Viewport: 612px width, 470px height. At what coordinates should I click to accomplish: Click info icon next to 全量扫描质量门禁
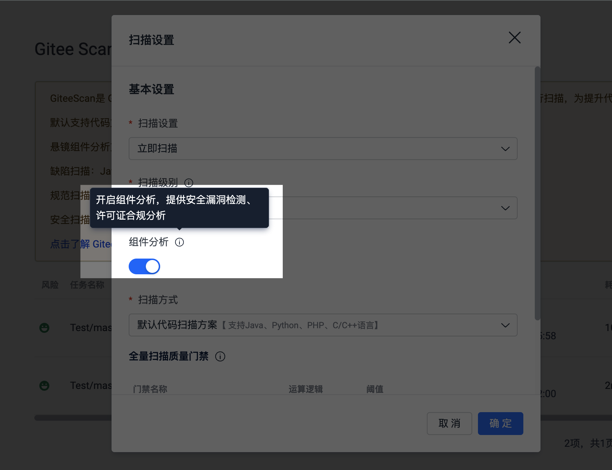tap(220, 356)
